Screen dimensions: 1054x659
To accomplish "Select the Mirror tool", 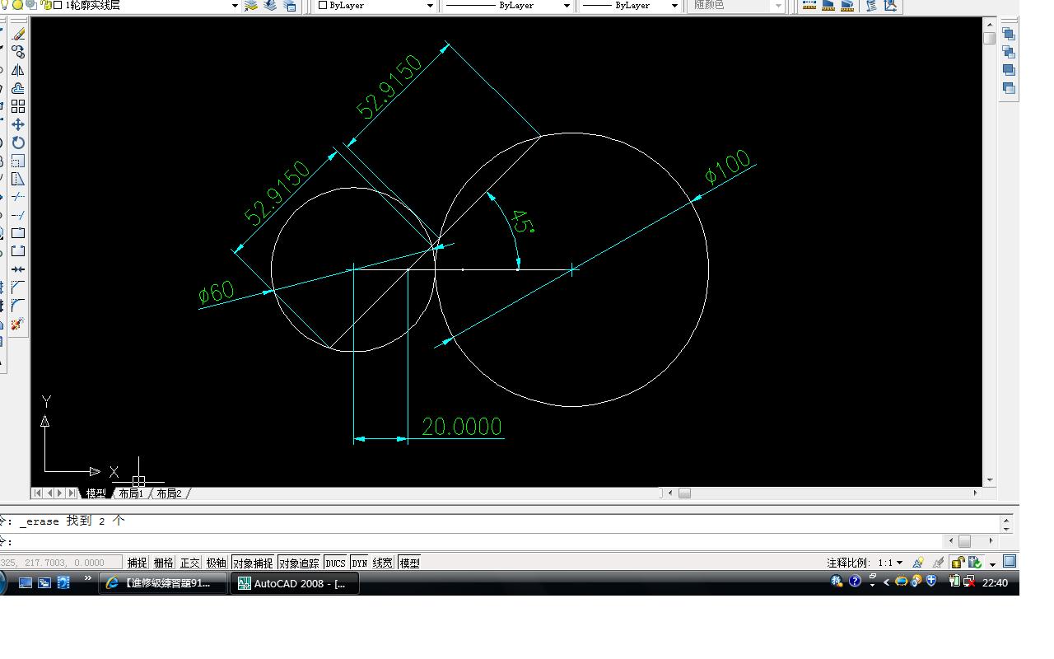I will pos(18,70).
